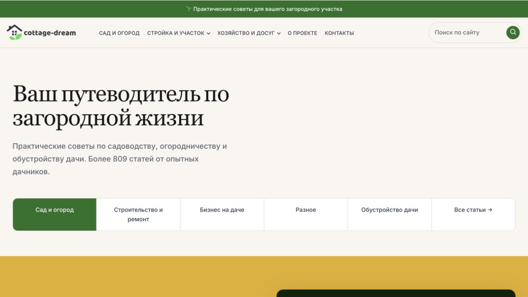The height and width of the screenshot is (297, 528).
Task: Click the sprout icon in top banner
Action: 189,9
